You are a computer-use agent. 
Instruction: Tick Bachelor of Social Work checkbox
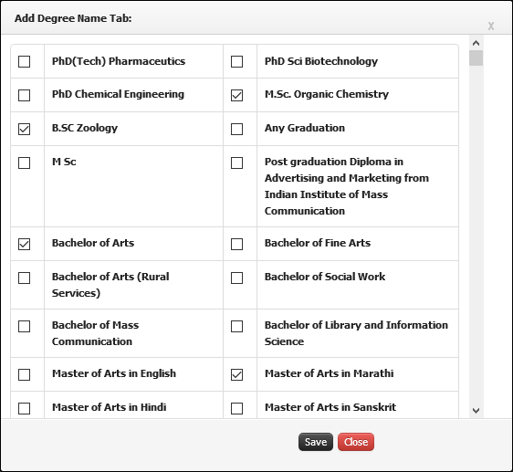click(236, 278)
